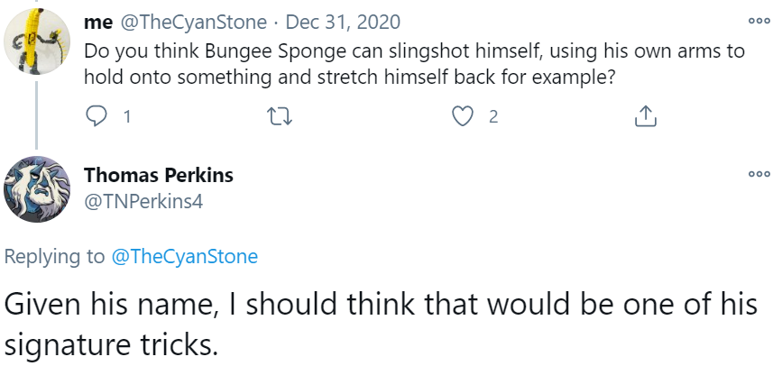Retweet the Bungee Sponge tweet
This screenshot has width=782, height=366.
[280, 116]
